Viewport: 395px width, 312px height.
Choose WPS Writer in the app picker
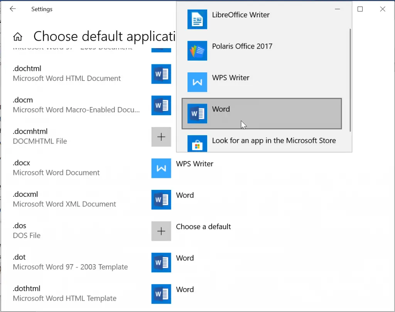click(x=231, y=77)
